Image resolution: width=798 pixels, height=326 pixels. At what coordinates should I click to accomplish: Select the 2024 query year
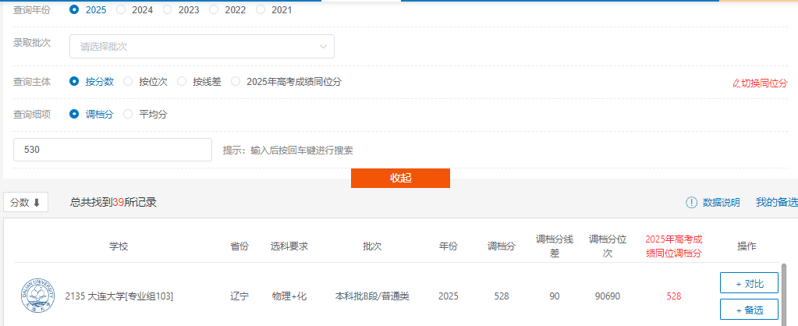pyautogui.click(x=121, y=10)
